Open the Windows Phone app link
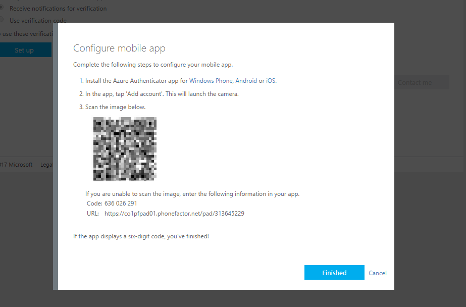Screen dimensions: 466x307 tap(211, 81)
